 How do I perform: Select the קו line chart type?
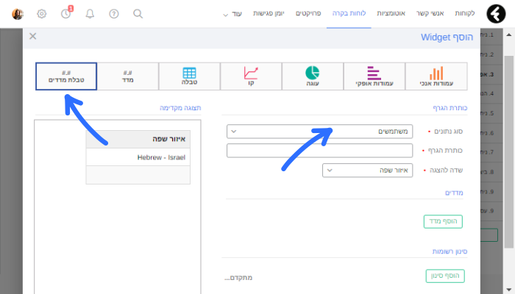[x=251, y=76]
